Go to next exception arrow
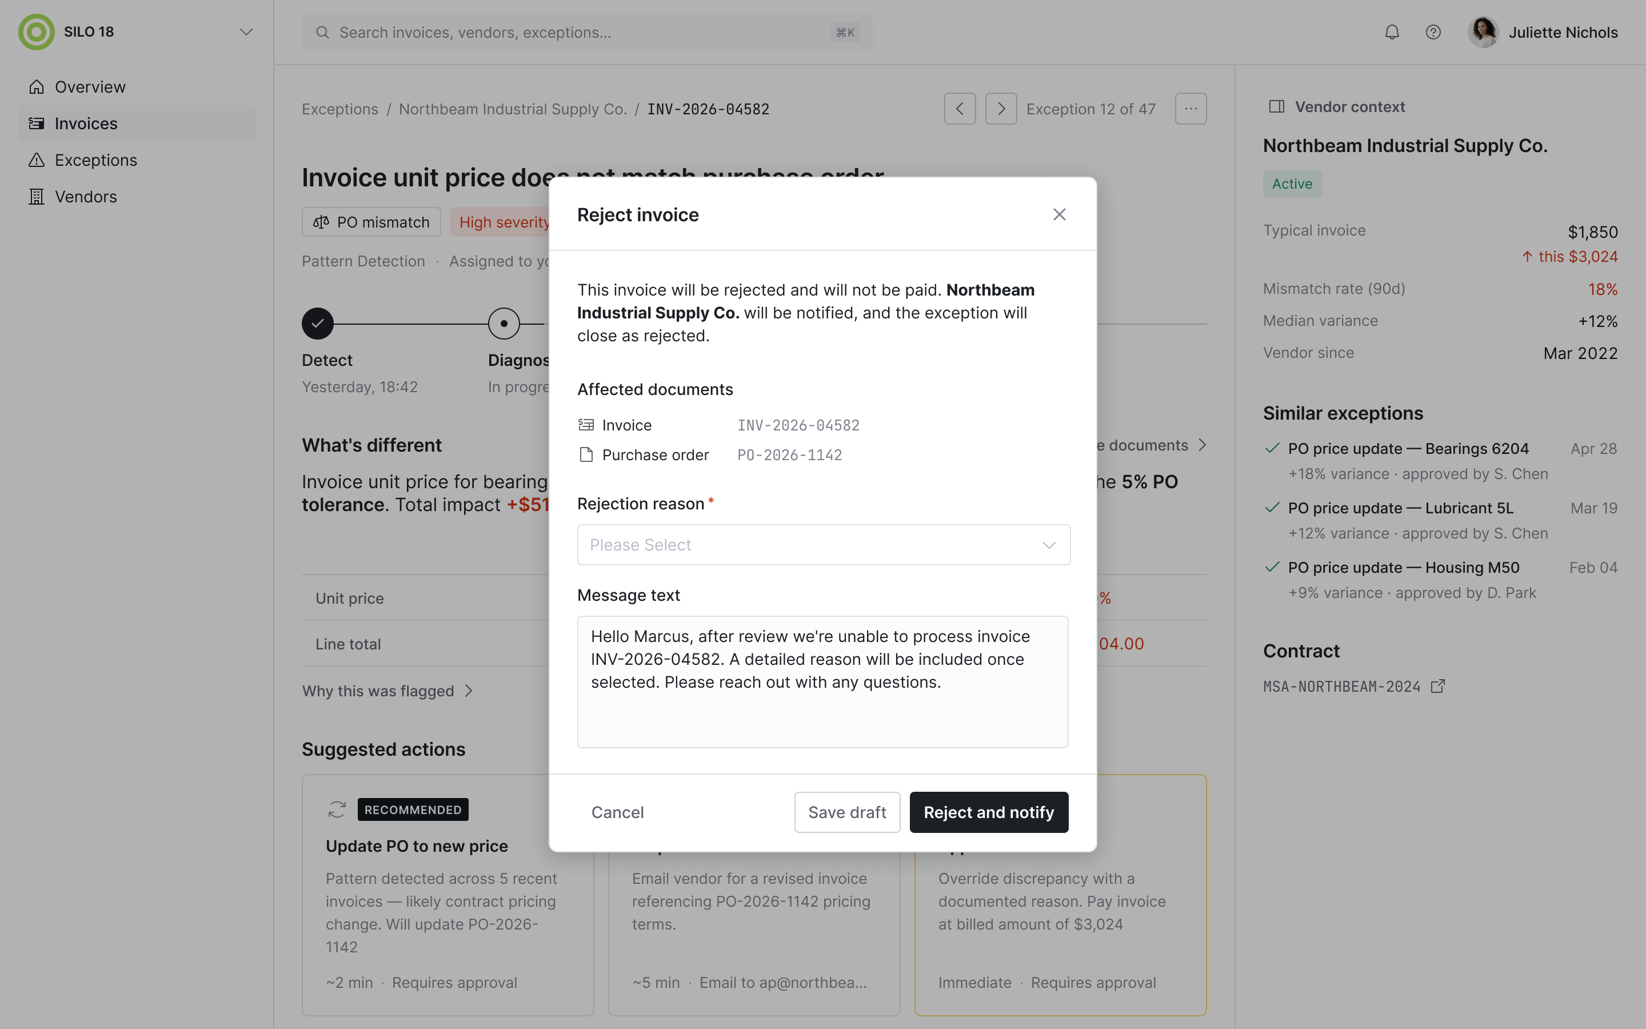This screenshot has height=1029, width=1646. [1001, 109]
